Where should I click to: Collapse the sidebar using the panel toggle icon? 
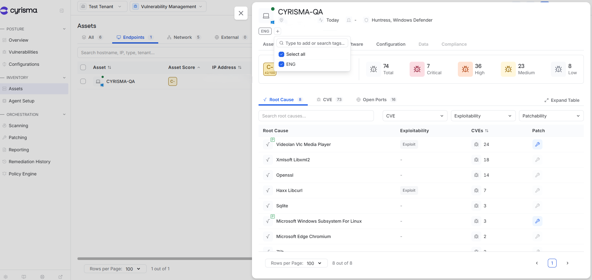tap(62, 11)
